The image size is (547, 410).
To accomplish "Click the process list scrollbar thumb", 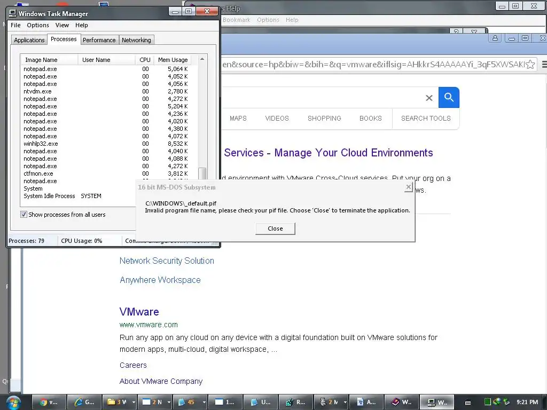I will [202, 174].
